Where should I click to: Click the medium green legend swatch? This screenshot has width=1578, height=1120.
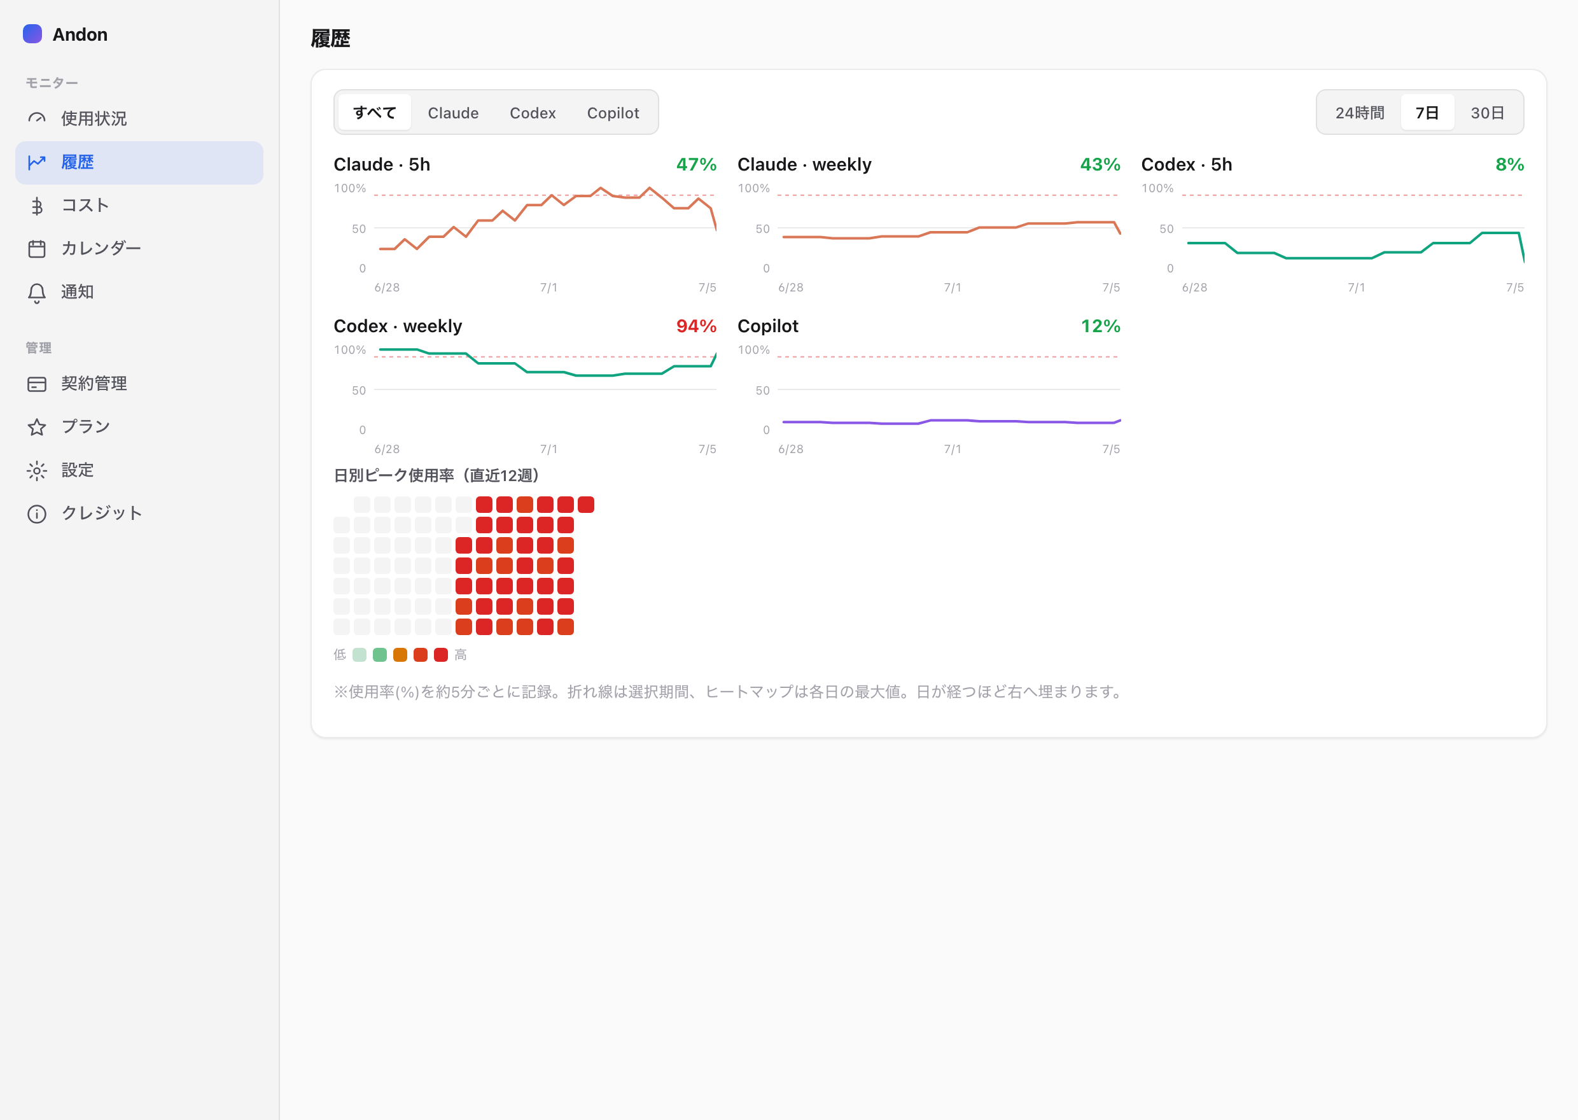click(380, 654)
